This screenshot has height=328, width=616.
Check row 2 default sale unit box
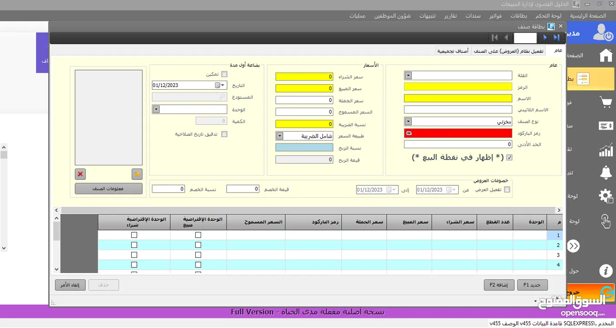tap(198, 245)
